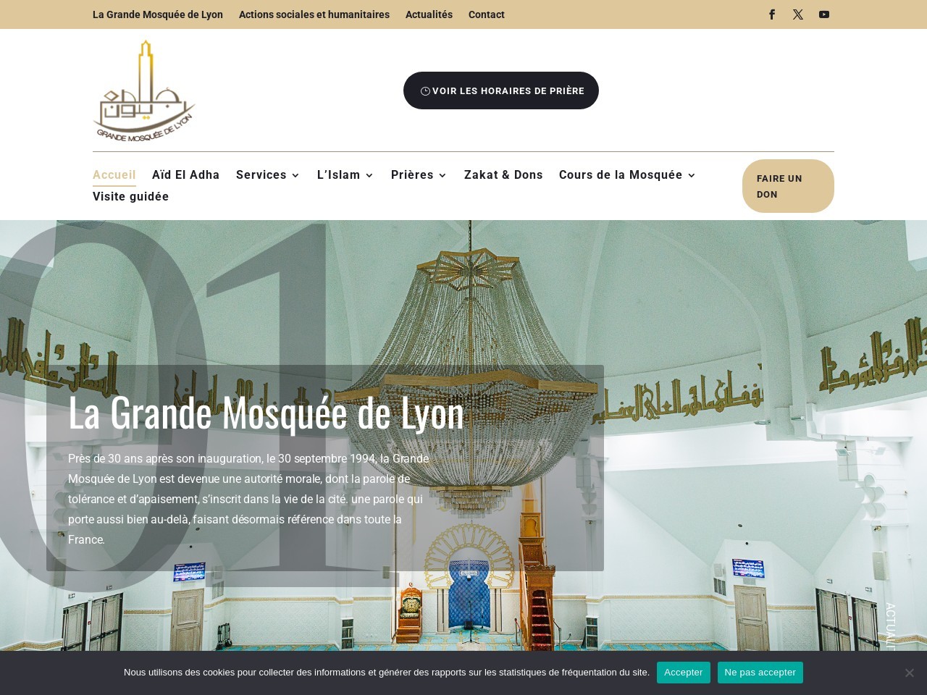This screenshot has height=695, width=927.
Task: Open the Zakat & Dons page
Action: coord(503,174)
